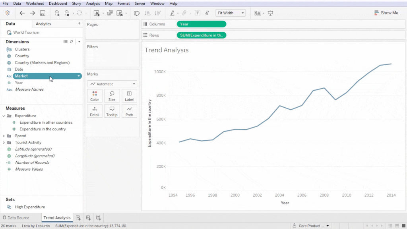Image resolution: width=407 pixels, height=229 pixels.
Task: Sort the data ascending
Action: pos(147,12)
